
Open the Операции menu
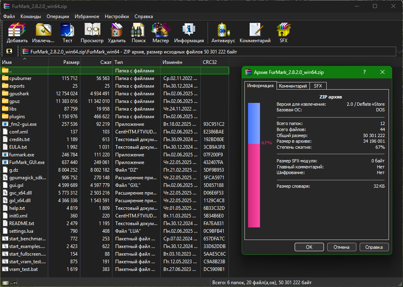58,16
